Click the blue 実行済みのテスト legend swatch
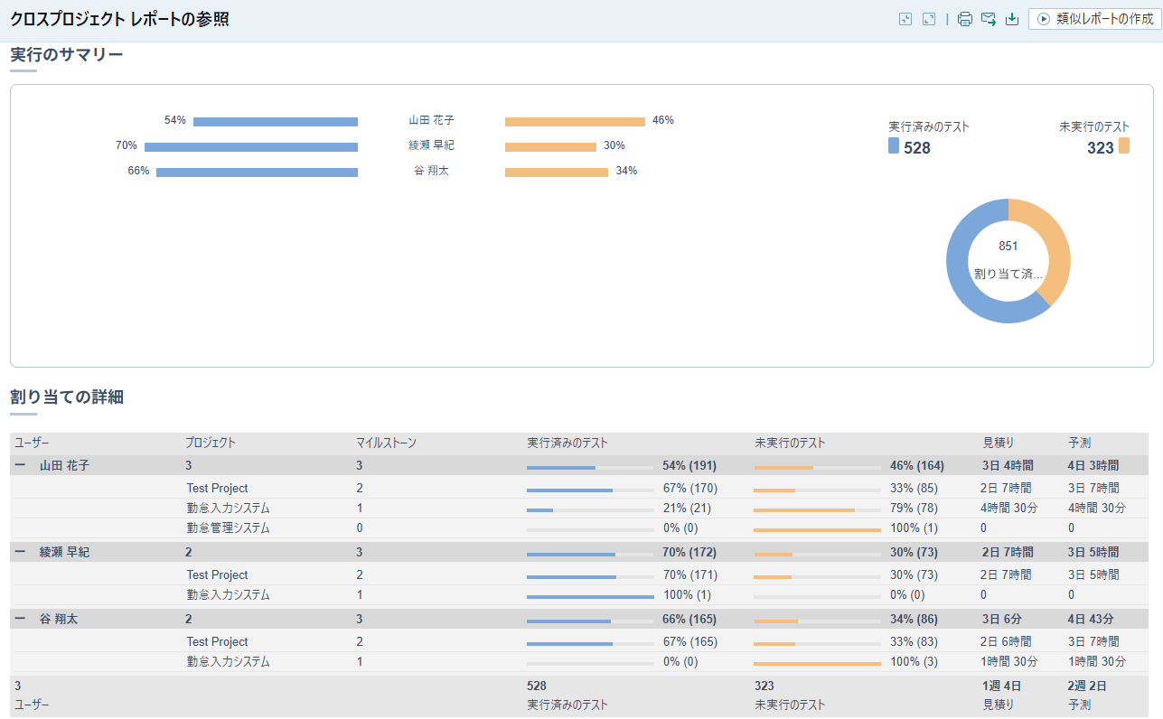 [894, 146]
